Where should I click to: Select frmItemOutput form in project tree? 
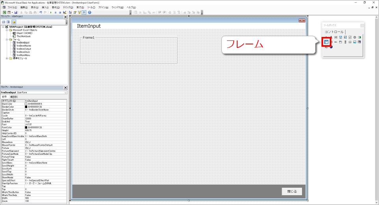pos(24,49)
